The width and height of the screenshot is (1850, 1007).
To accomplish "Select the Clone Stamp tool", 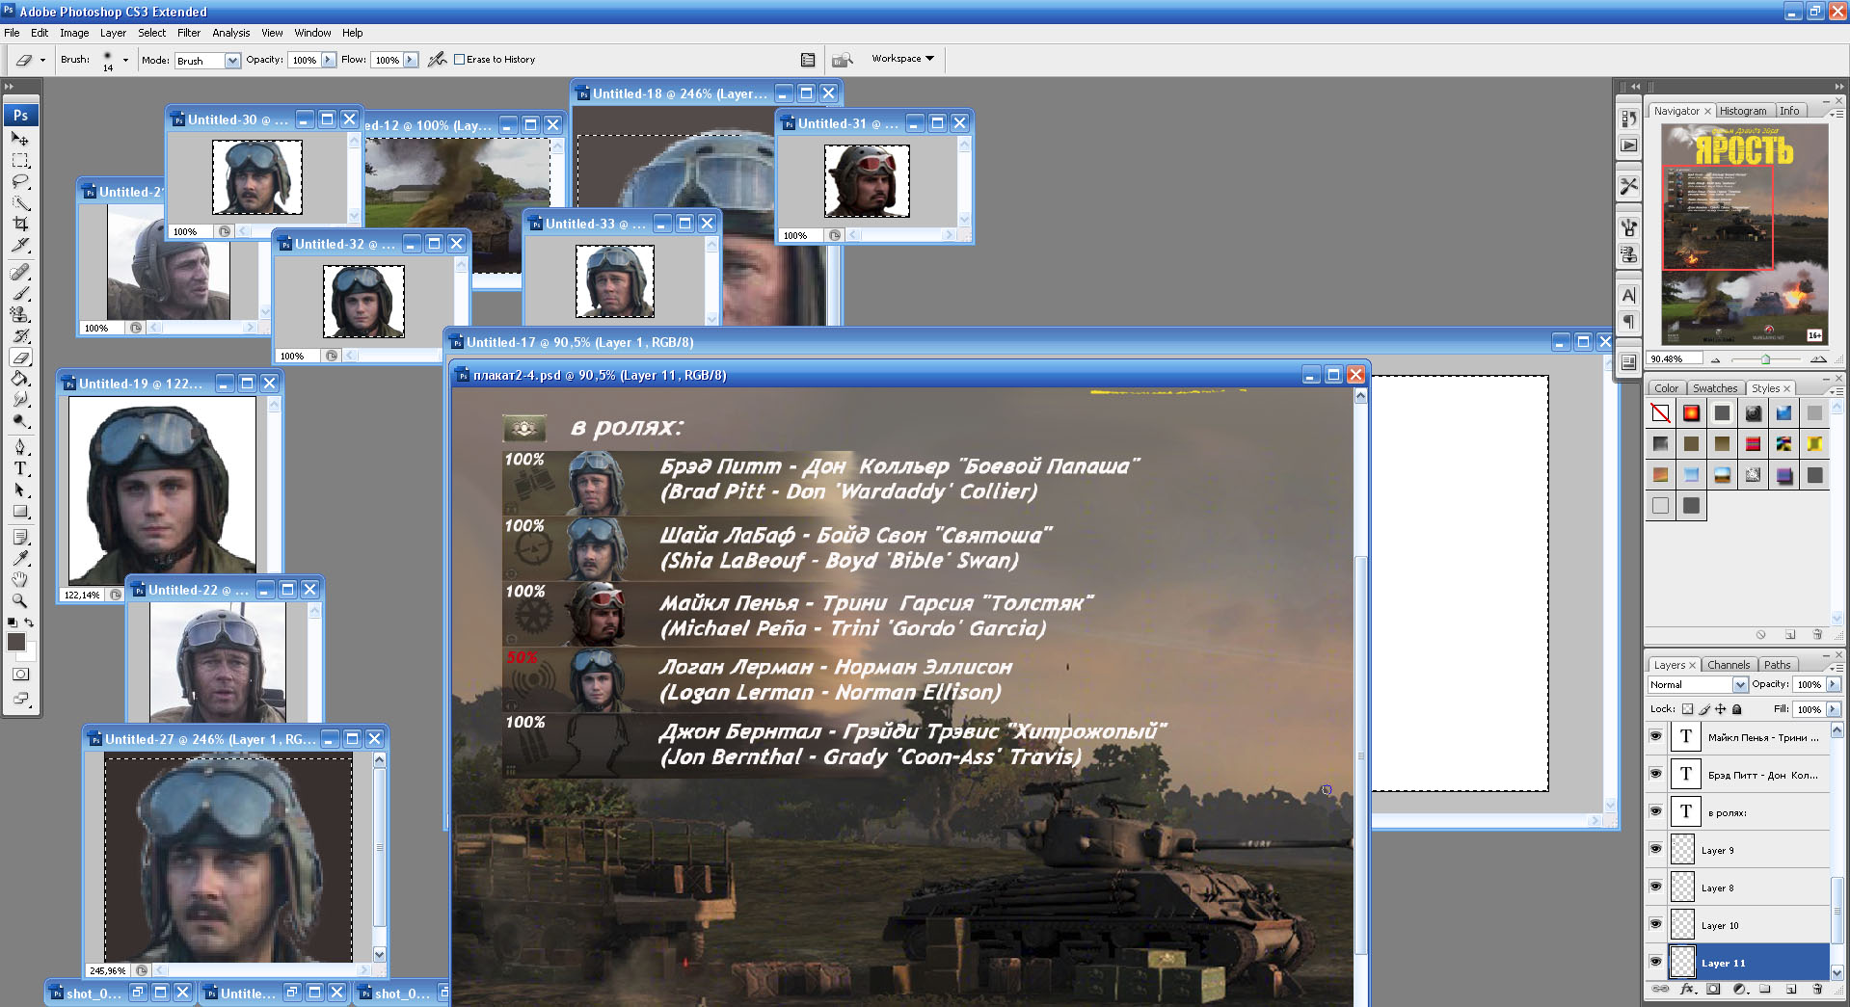I will tap(20, 315).
